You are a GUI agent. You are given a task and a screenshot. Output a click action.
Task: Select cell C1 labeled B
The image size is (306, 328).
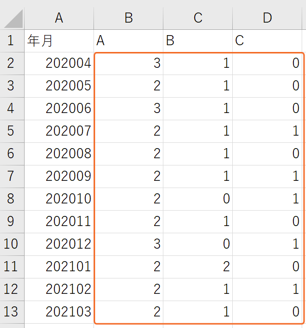[x=198, y=41]
